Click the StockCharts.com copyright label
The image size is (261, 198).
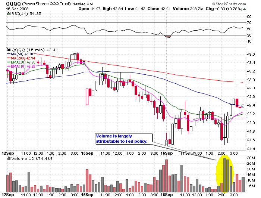click(x=229, y=4)
